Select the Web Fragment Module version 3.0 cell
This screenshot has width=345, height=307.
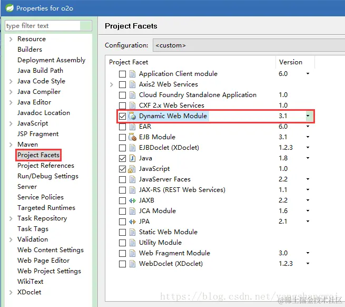click(x=283, y=253)
